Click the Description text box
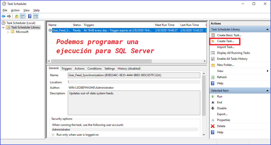 [x=134, y=103]
